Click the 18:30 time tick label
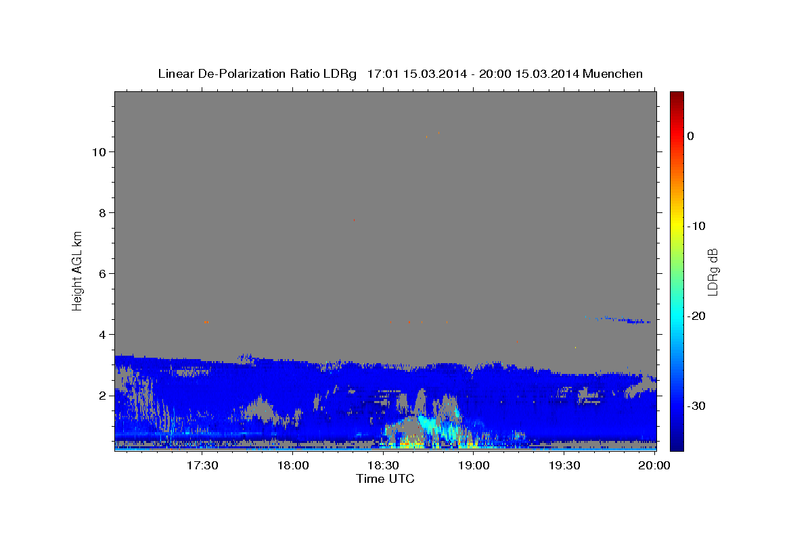 (x=384, y=466)
